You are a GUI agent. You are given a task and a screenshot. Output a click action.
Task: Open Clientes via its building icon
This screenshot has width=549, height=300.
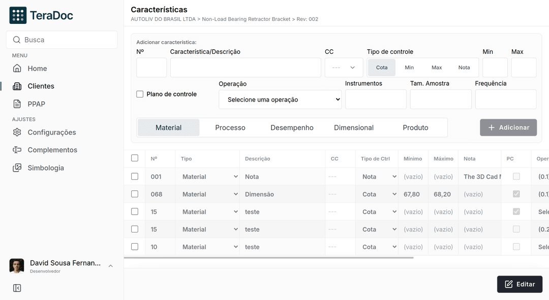point(17,86)
